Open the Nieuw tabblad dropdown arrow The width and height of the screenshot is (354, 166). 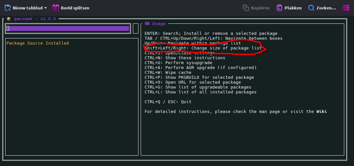46,8
